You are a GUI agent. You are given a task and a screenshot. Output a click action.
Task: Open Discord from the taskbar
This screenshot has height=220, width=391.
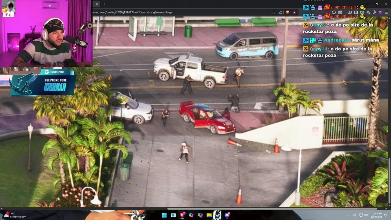coord(227,215)
